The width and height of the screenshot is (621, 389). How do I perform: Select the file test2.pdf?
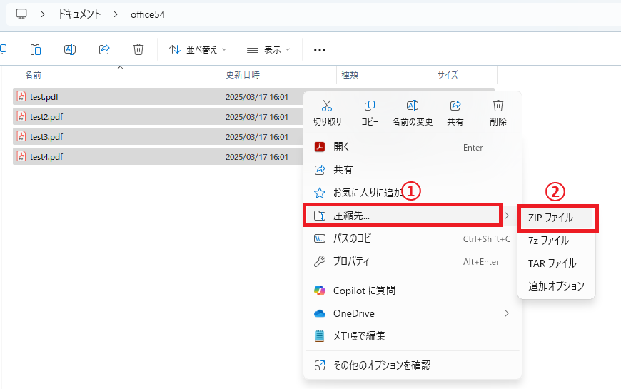coord(46,117)
